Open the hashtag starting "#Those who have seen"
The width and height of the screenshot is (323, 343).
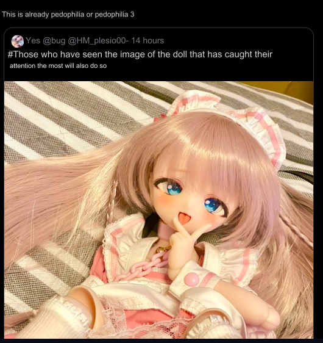(x=140, y=54)
